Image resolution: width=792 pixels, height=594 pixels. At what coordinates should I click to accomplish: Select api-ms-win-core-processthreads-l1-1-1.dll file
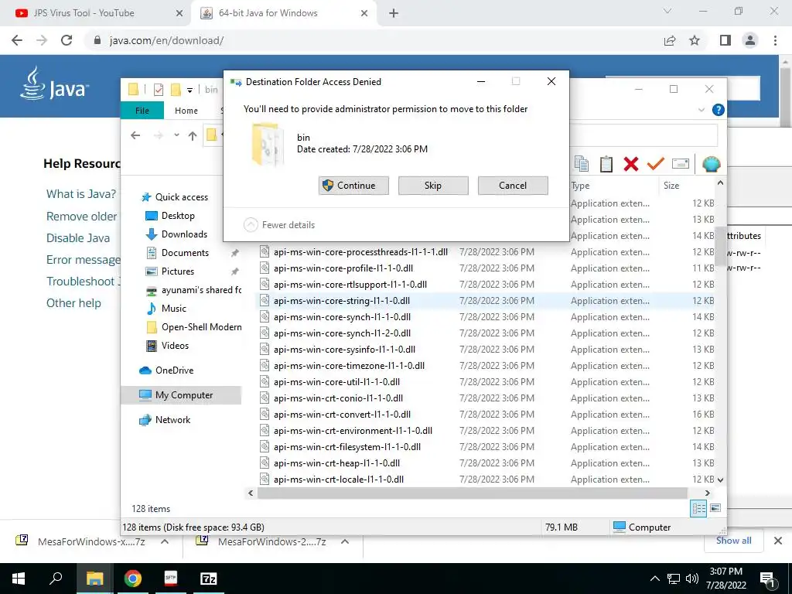[360, 252]
